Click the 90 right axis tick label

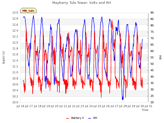[x=152, y=13]
